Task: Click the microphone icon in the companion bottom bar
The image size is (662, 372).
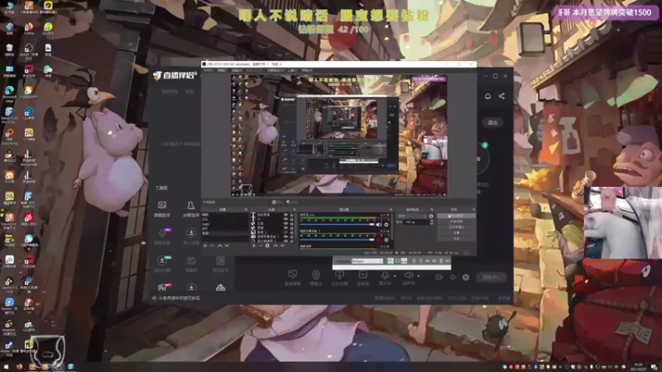Action: (x=385, y=275)
